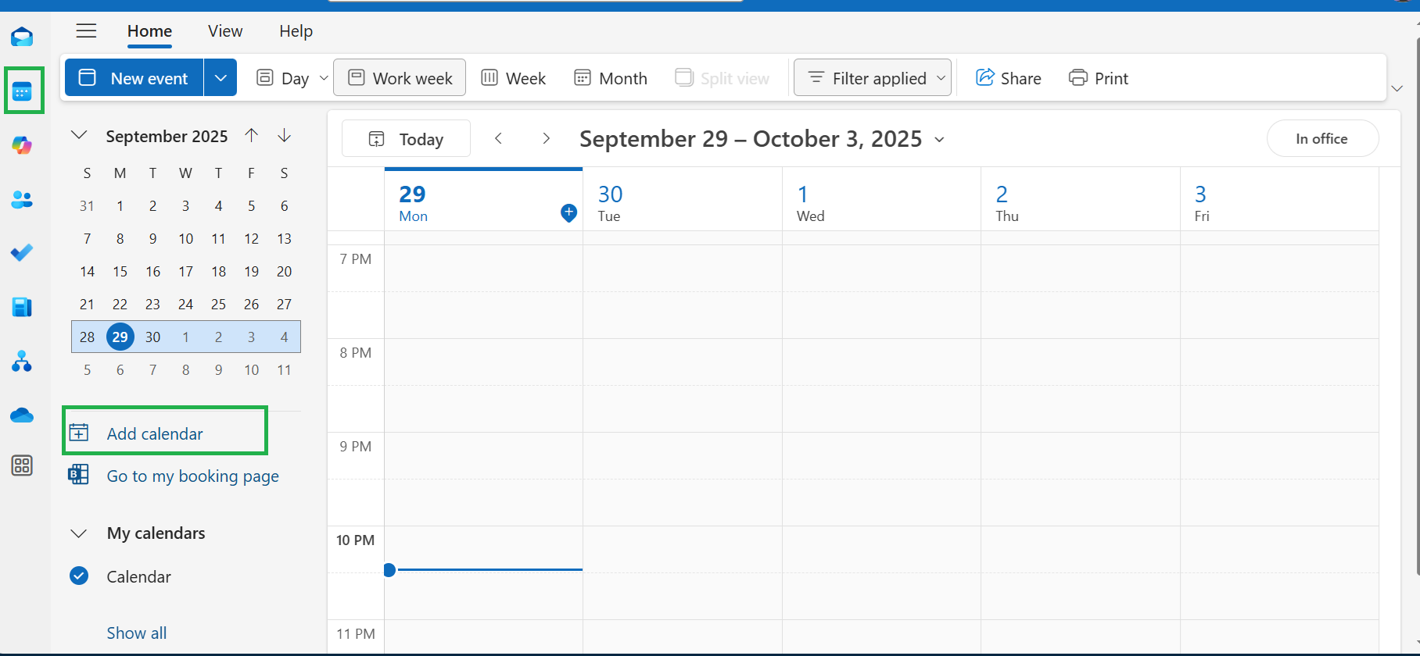
Task: Open the People contacts icon
Action: [x=22, y=200]
